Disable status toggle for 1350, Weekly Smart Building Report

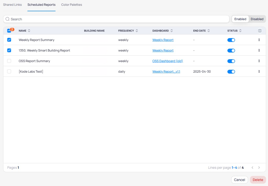click(x=231, y=50)
